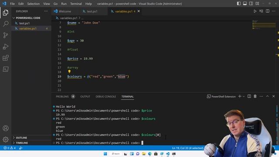The image size is (279, 157).
Task: Open Microsoft Store from taskbar
Action: tap(156, 154)
